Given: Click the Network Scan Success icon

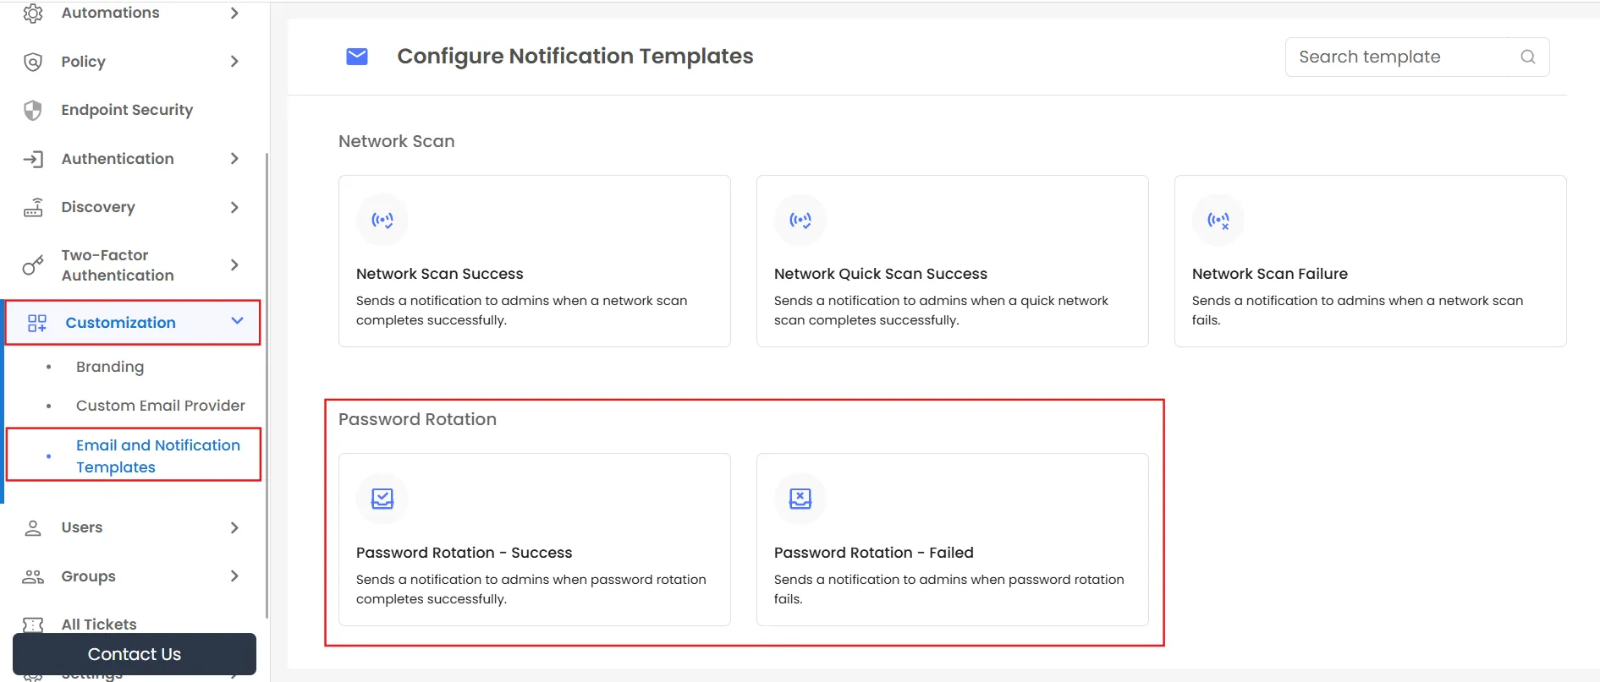Looking at the screenshot, I should 382,220.
